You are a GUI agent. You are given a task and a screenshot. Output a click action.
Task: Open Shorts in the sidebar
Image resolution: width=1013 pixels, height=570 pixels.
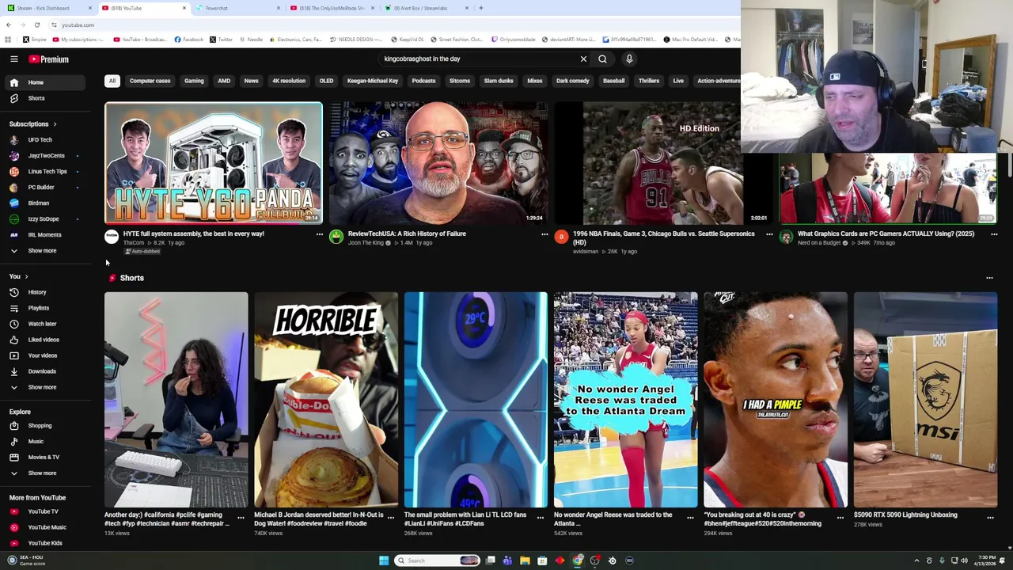click(44, 98)
